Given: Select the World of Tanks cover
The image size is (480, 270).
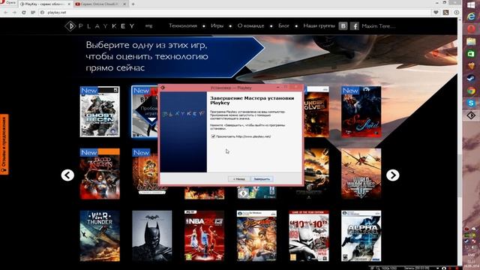Looking at the screenshot, I should point(316,174).
